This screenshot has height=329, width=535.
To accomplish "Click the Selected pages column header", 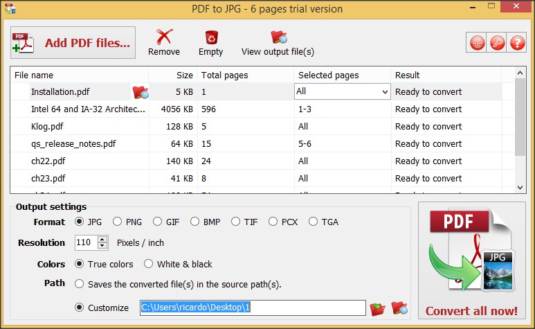I will (x=342, y=75).
